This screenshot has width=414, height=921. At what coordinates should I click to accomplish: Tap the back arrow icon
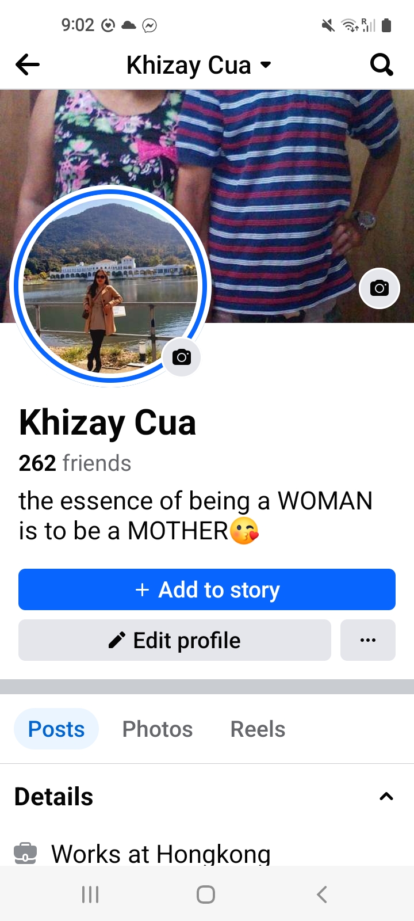point(28,64)
